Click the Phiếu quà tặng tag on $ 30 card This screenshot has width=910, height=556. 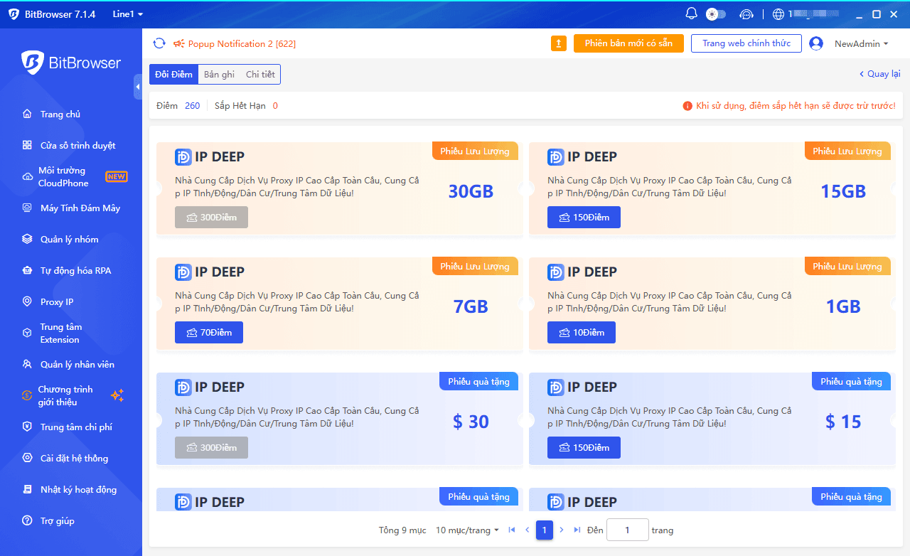point(478,382)
